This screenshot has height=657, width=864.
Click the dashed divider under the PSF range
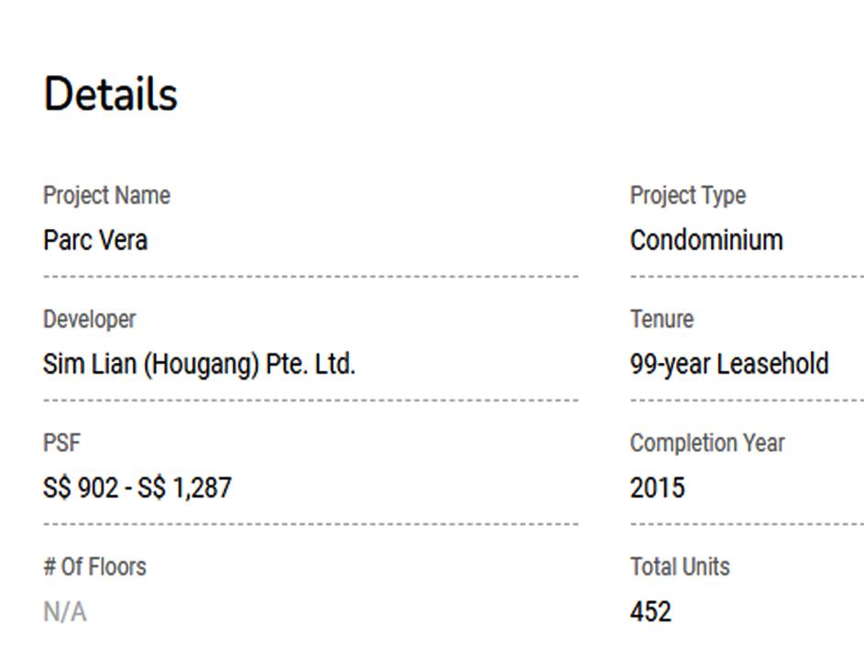tap(311, 524)
